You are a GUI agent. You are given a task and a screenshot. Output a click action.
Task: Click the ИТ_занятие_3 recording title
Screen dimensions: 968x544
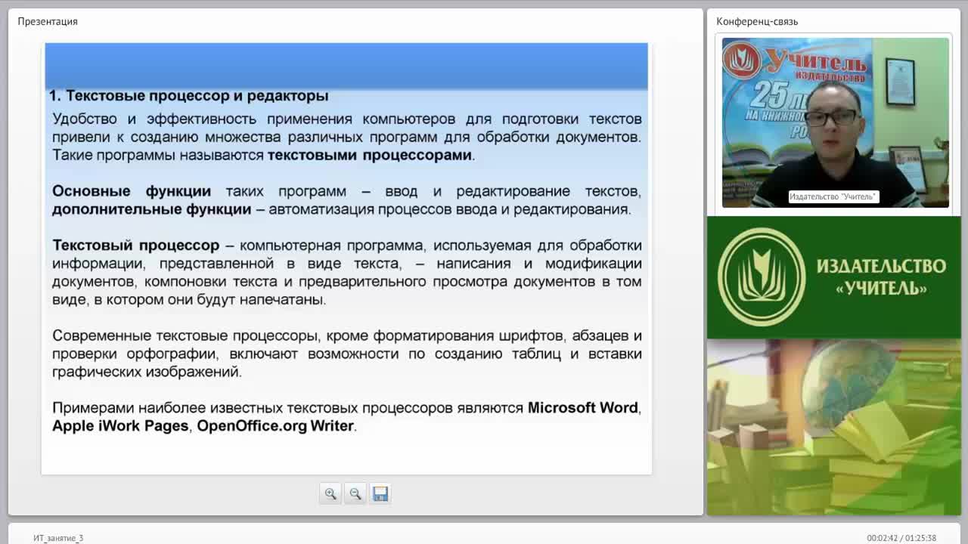58,538
